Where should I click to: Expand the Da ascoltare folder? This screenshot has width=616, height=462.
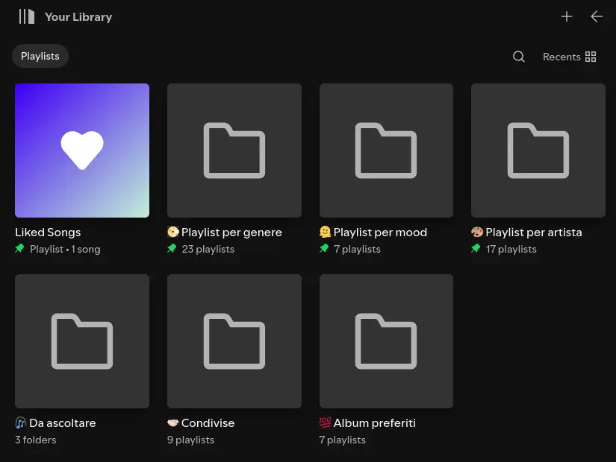click(x=82, y=341)
